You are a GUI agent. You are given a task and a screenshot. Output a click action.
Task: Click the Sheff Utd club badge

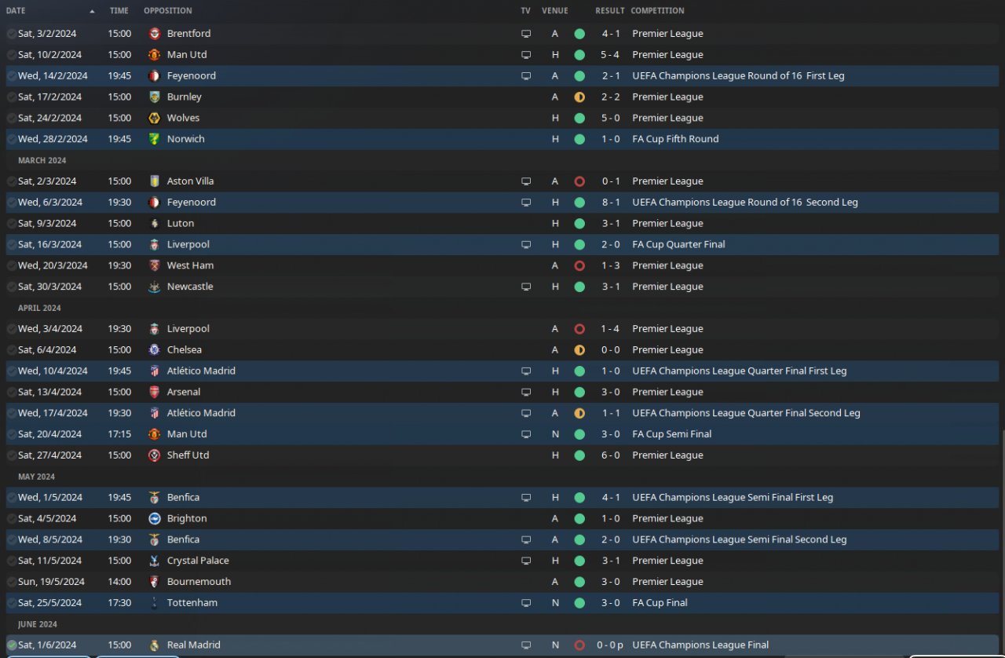(154, 455)
